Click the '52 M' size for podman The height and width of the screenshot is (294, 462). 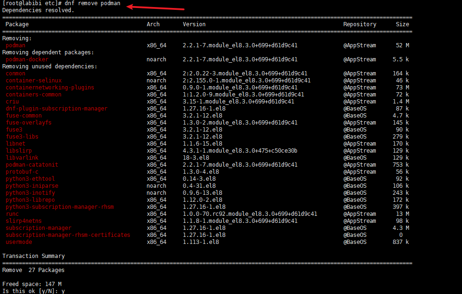(x=402, y=45)
